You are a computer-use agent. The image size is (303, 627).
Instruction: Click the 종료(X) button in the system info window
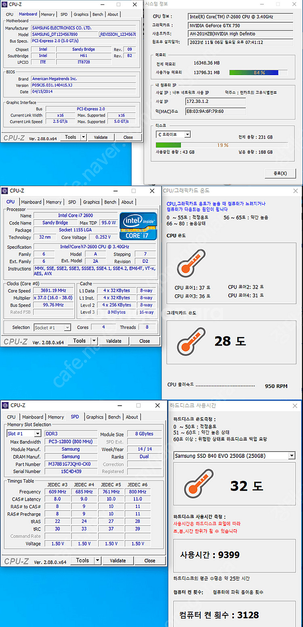click(281, 173)
